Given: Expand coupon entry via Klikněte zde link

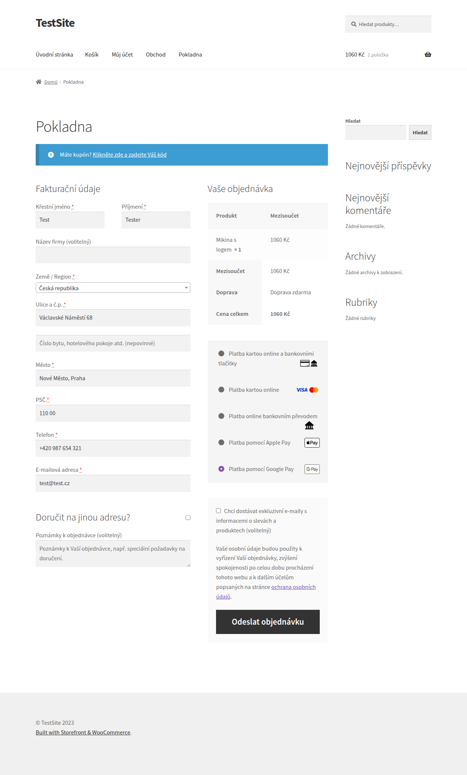Looking at the screenshot, I should click(x=129, y=155).
